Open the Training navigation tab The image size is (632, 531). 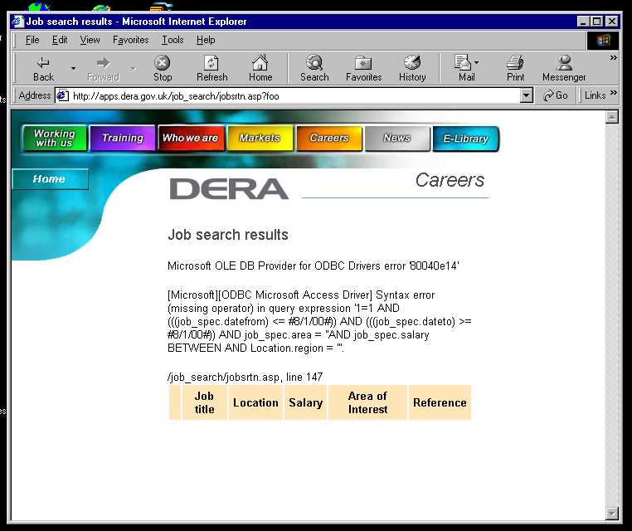123,139
